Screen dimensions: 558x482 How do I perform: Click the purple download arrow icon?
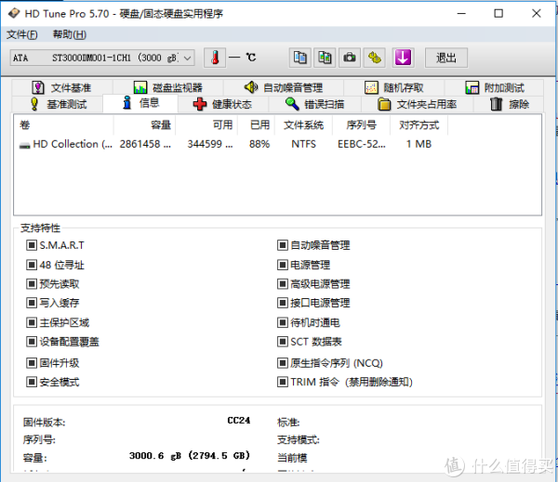(x=403, y=58)
